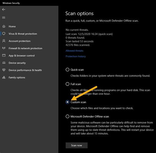Open Home in the sidebar

tap(12, 26)
